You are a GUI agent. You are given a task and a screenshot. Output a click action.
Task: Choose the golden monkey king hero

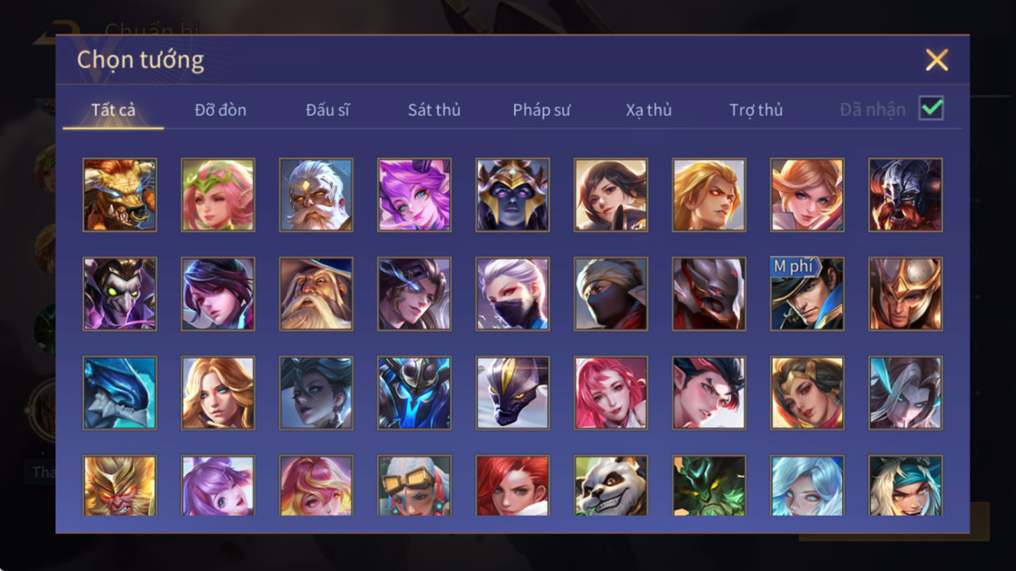119,485
